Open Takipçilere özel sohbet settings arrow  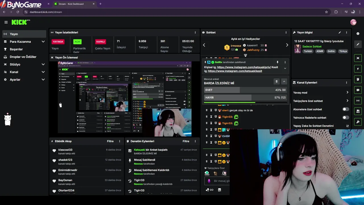point(347,101)
